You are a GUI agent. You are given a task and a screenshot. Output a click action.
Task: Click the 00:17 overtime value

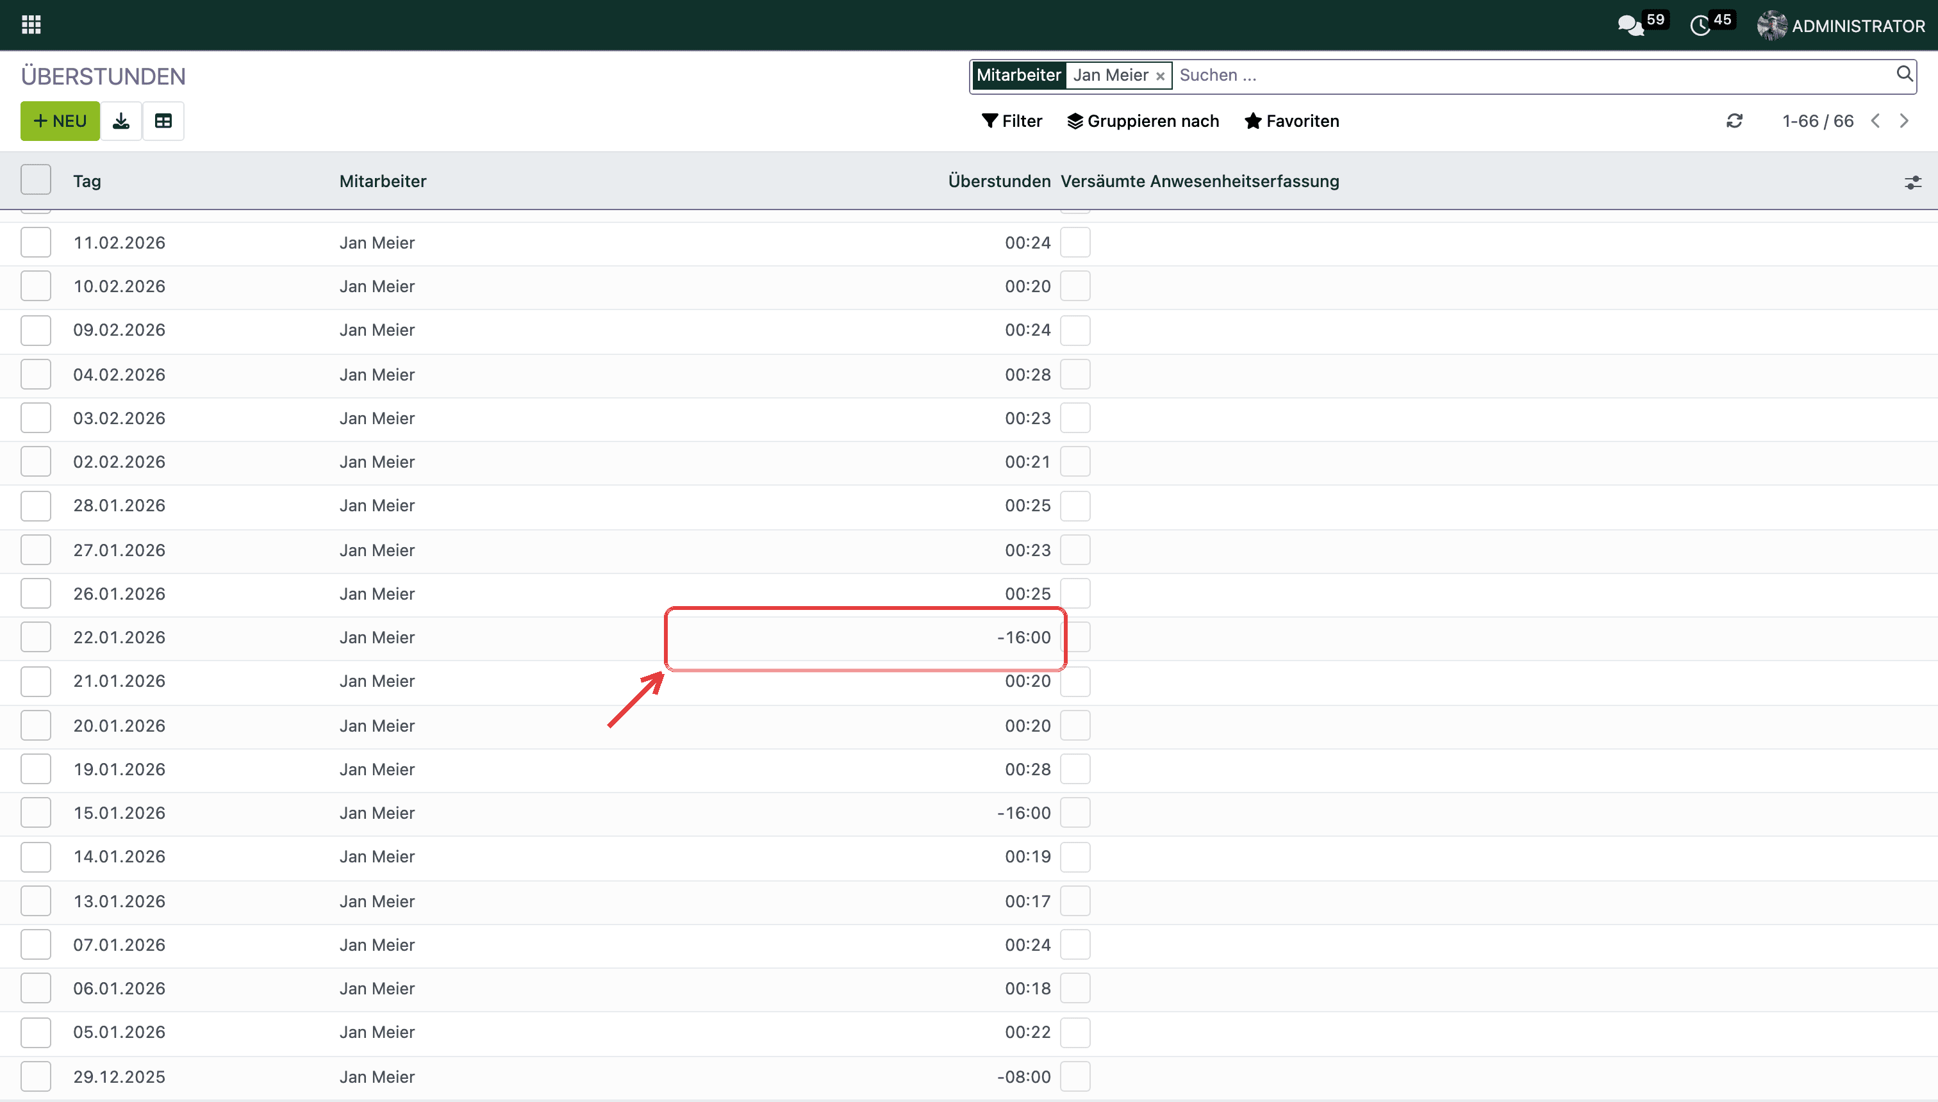coord(1028,901)
